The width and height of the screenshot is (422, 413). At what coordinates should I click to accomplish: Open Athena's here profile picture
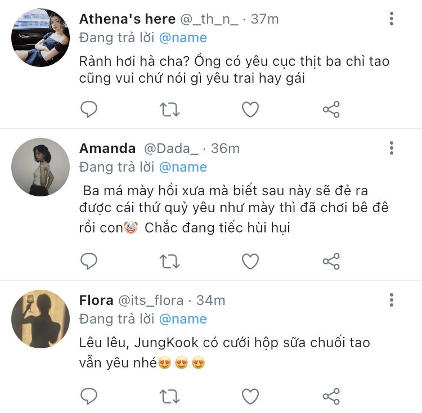[41, 38]
